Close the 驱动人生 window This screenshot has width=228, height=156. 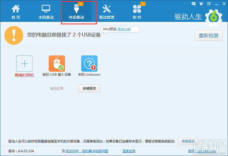point(224,4)
